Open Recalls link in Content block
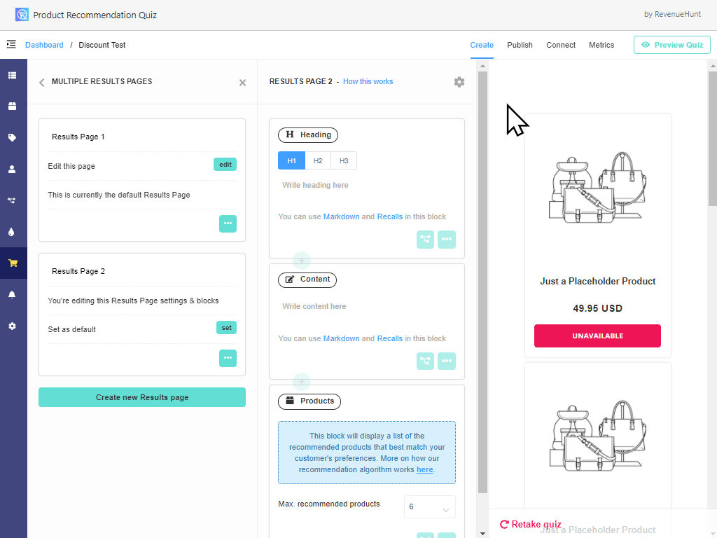Screen dimensions: 717x538 pyautogui.click(x=389, y=338)
